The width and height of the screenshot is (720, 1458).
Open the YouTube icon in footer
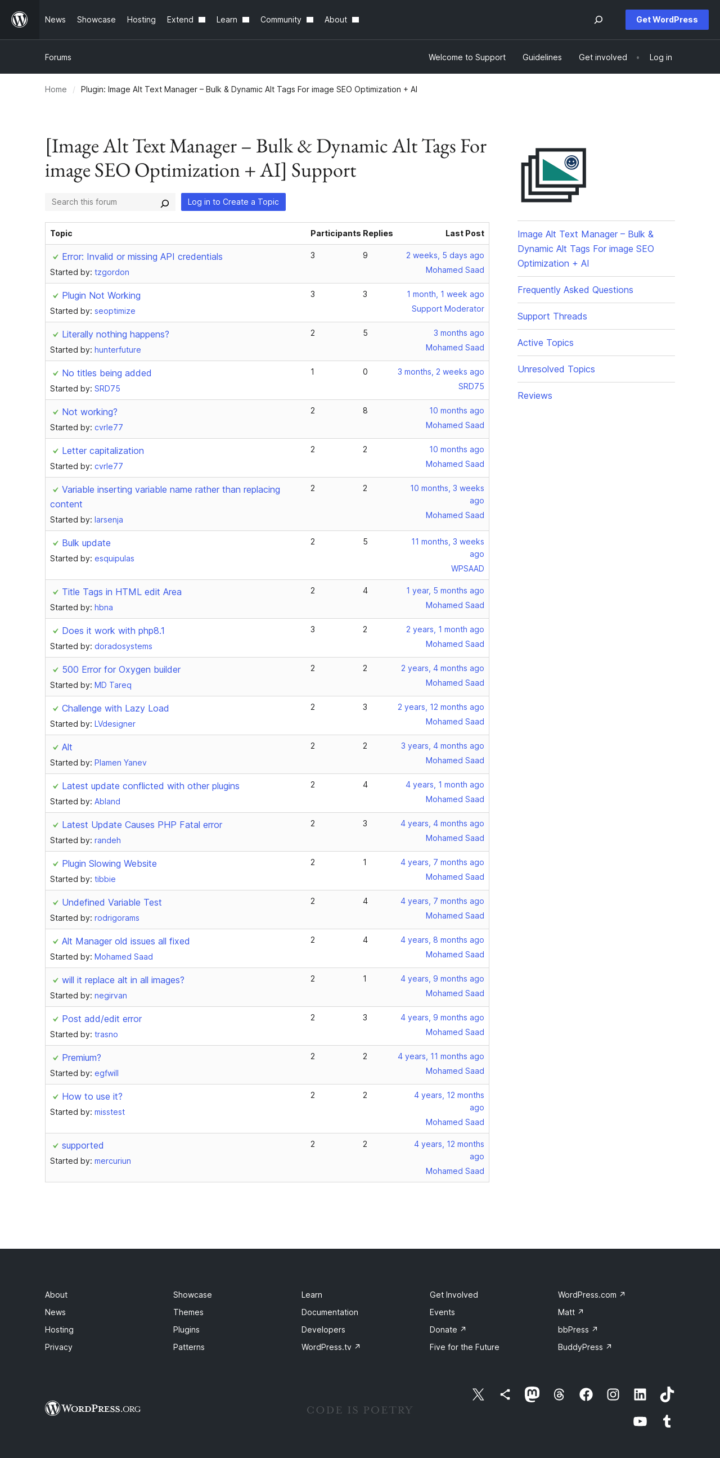click(640, 1421)
